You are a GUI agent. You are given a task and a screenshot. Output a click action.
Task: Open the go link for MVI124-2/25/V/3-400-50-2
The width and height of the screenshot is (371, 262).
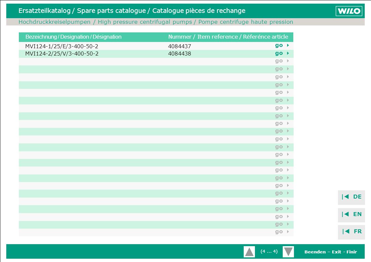coord(282,54)
